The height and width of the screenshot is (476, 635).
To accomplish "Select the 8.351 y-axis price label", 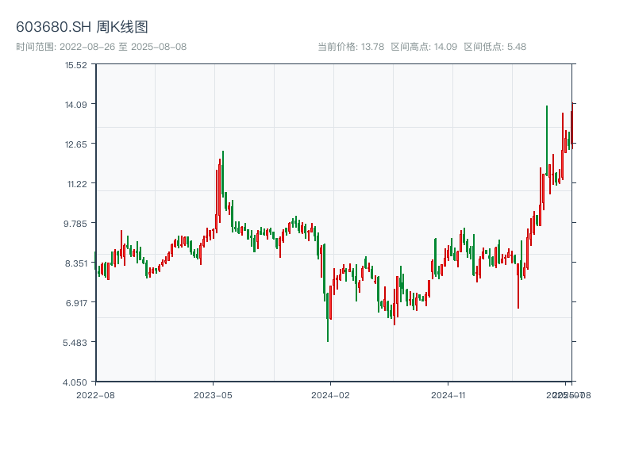I will [76, 263].
